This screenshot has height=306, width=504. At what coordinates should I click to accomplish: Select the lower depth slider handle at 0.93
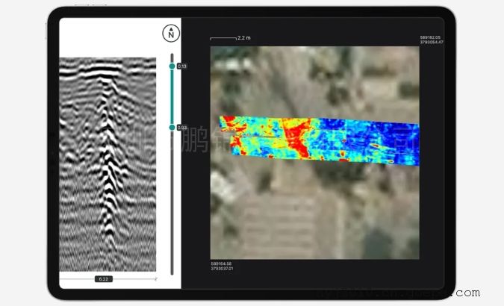click(172, 128)
